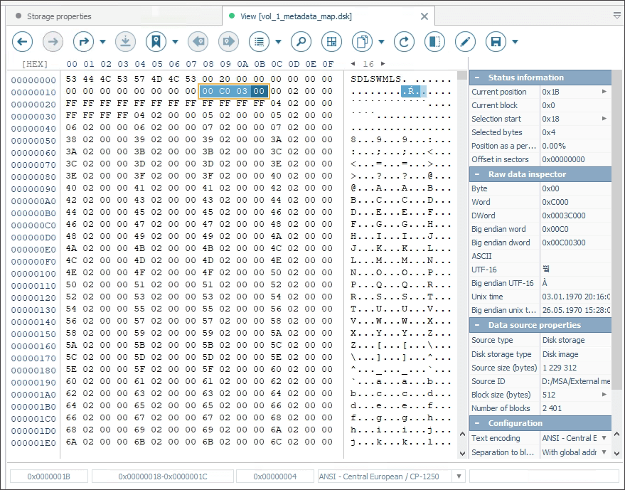Click the Reload circular arrow icon
Viewport: 625px width, 490px height.
pos(404,42)
